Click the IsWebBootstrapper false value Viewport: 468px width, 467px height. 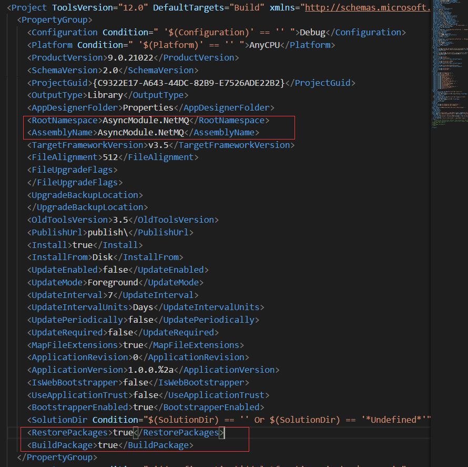136,383
